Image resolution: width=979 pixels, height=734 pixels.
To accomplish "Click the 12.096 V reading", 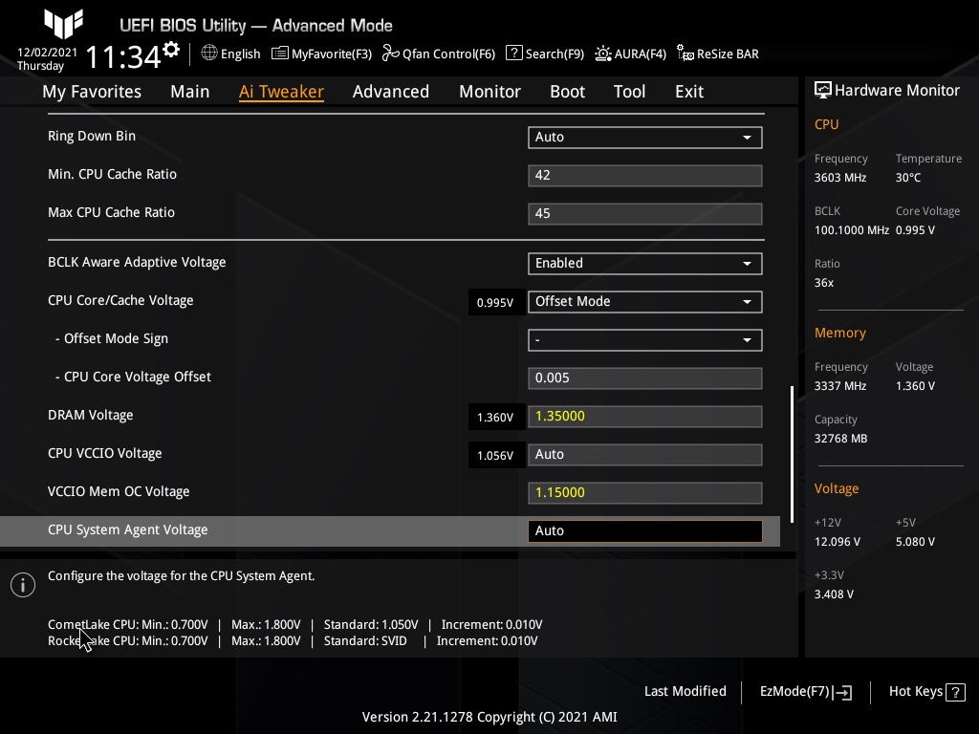I will 838,542.
